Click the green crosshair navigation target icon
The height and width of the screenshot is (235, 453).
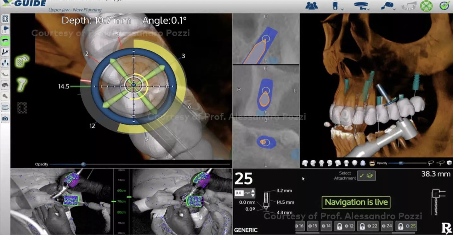426,6
